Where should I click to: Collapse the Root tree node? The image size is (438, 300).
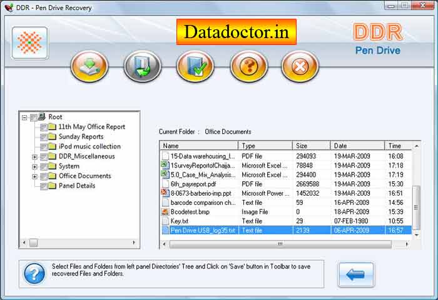24,117
